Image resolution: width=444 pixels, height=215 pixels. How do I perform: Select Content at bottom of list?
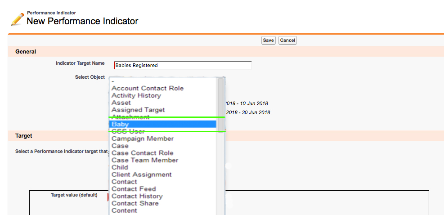(124, 211)
